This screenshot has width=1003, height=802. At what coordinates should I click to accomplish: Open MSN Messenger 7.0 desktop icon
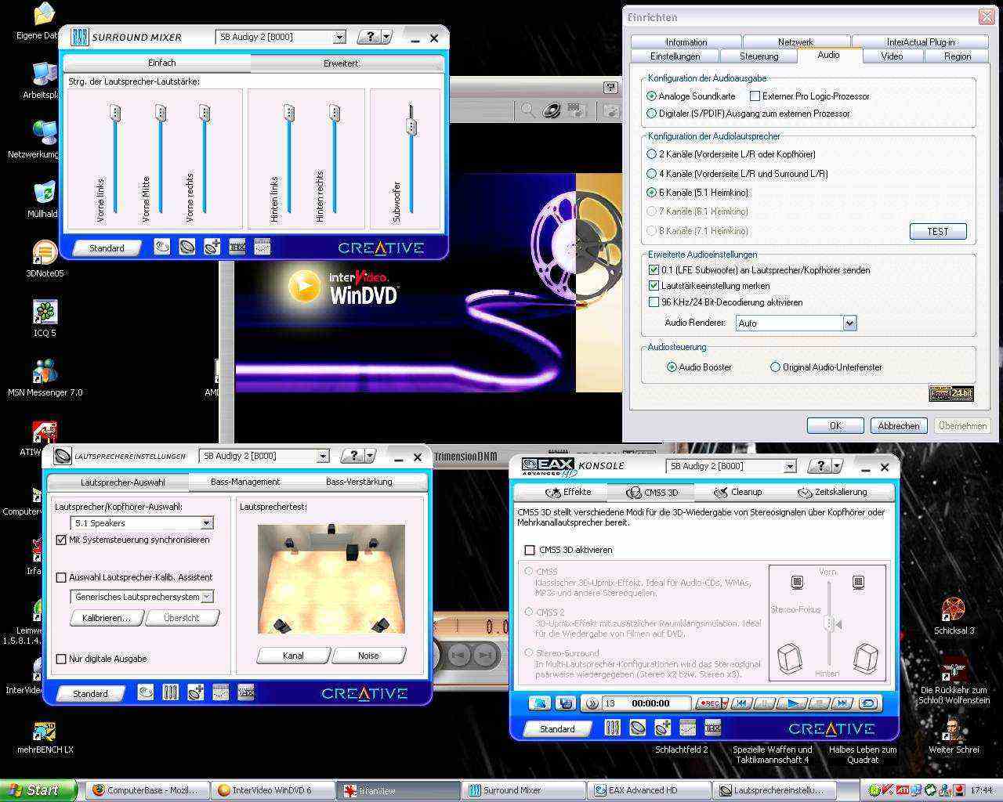(45, 378)
